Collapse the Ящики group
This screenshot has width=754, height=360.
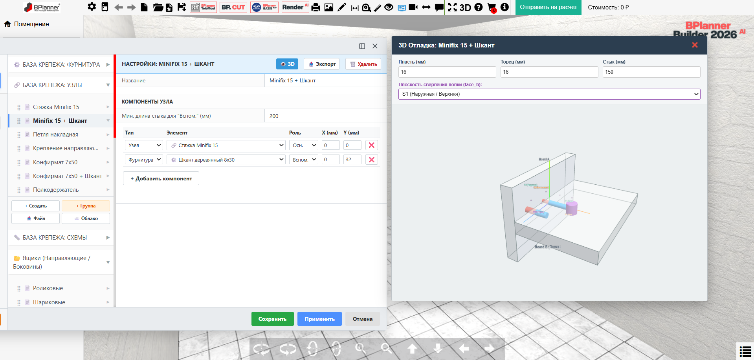point(61,262)
